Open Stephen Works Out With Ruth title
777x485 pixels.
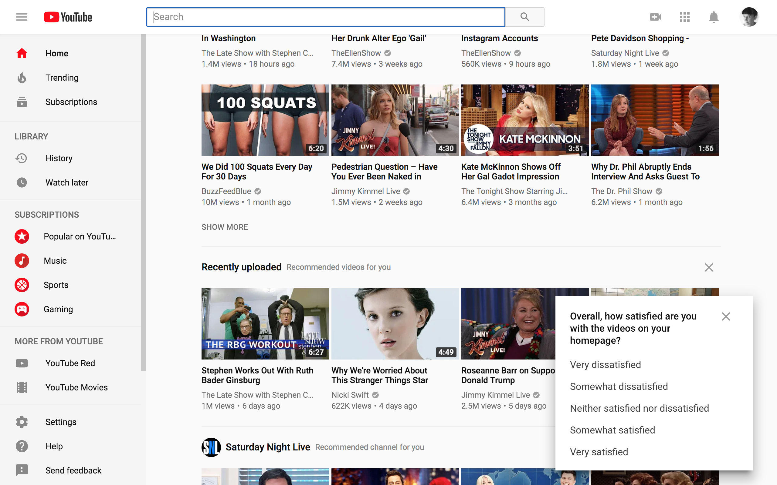[x=257, y=375]
